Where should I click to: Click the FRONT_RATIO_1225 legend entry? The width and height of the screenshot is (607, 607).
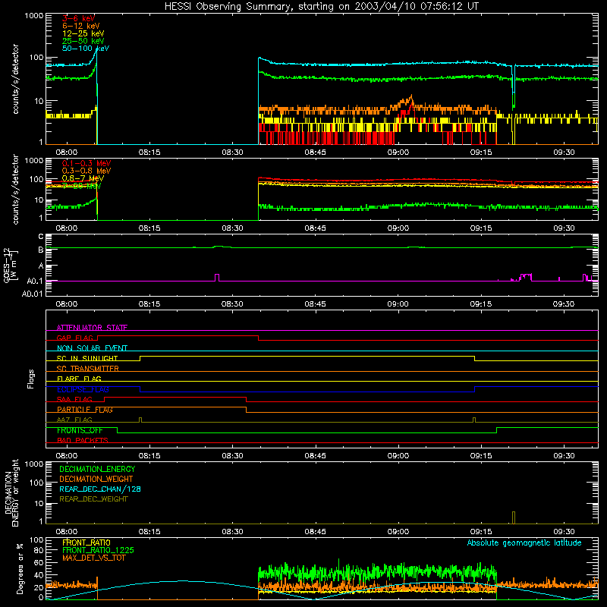(99, 551)
